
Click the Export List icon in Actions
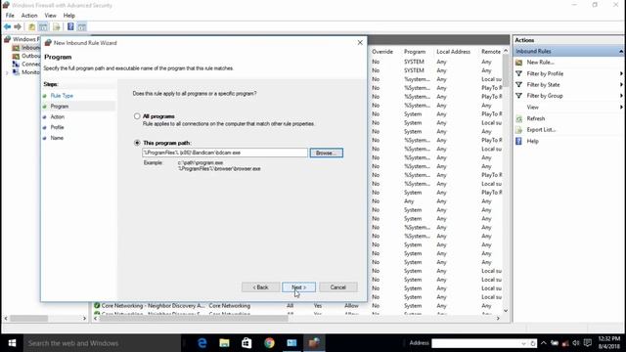[518, 130]
